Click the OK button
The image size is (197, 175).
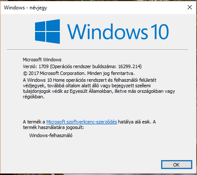176,165
